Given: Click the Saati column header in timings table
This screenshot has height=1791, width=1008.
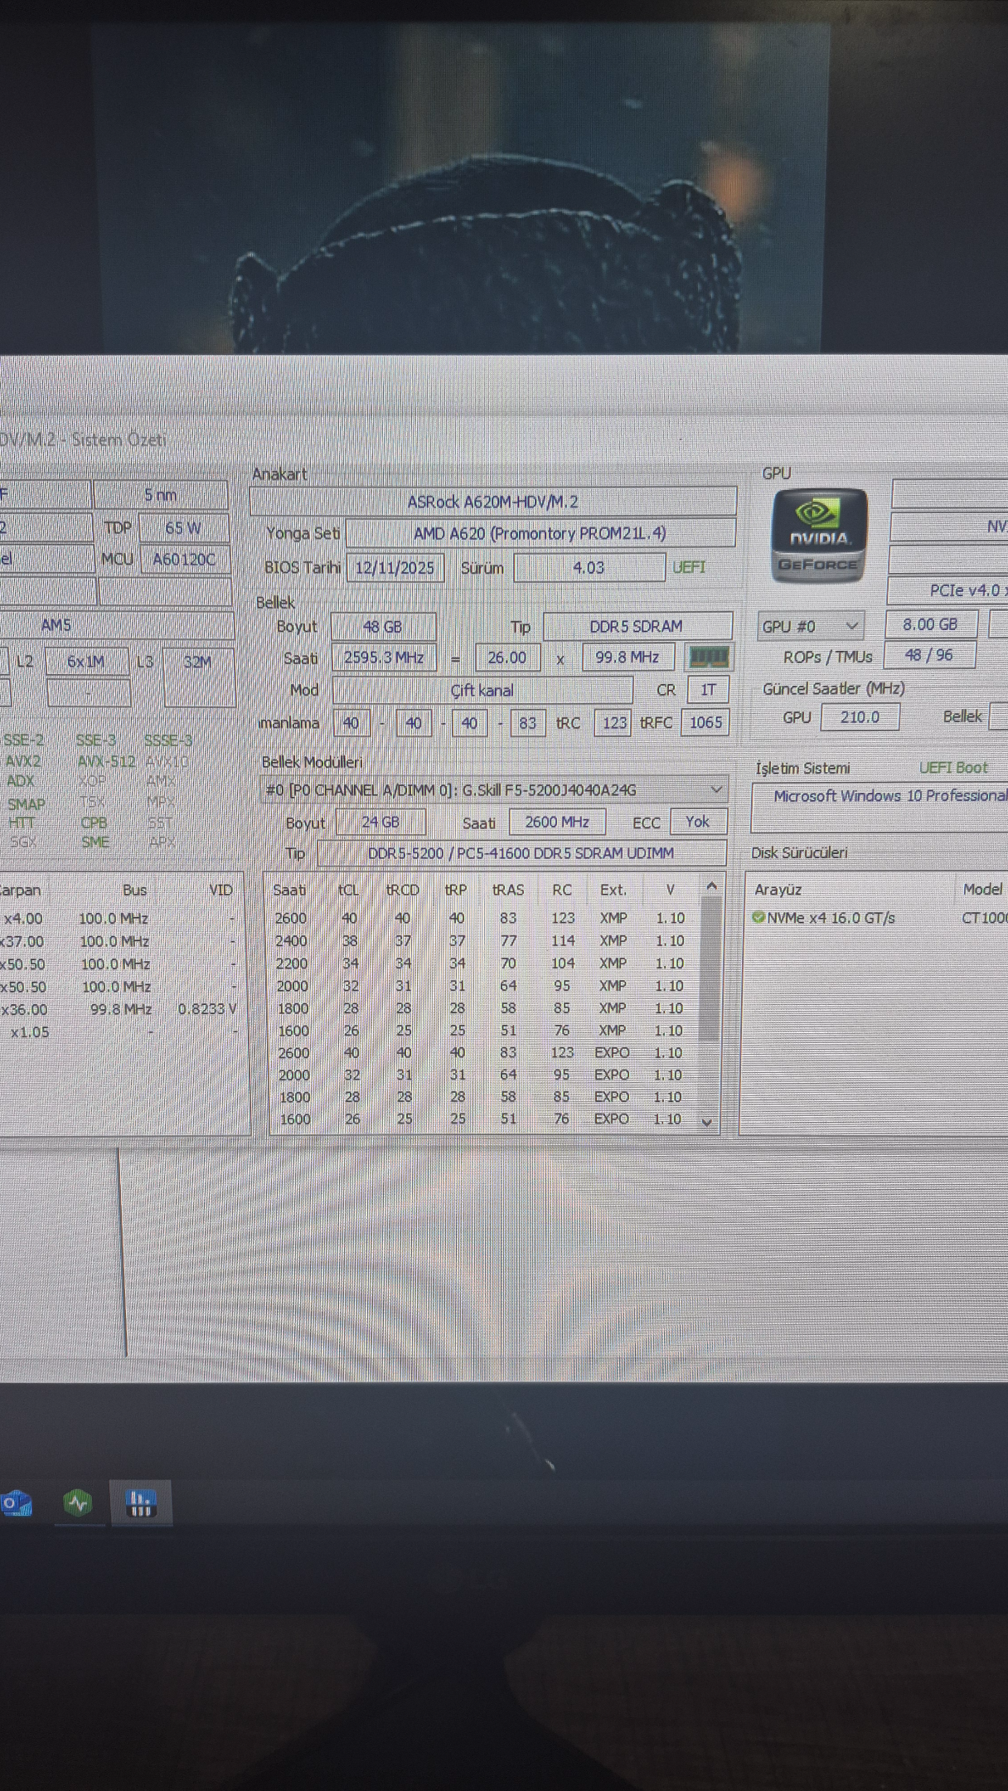Looking at the screenshot, I should click(289, 890).
